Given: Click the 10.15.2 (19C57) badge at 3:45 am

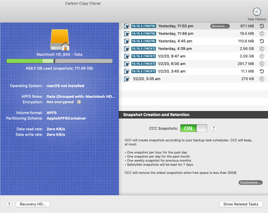Looking at the screenshot, I should click(144, 71).
